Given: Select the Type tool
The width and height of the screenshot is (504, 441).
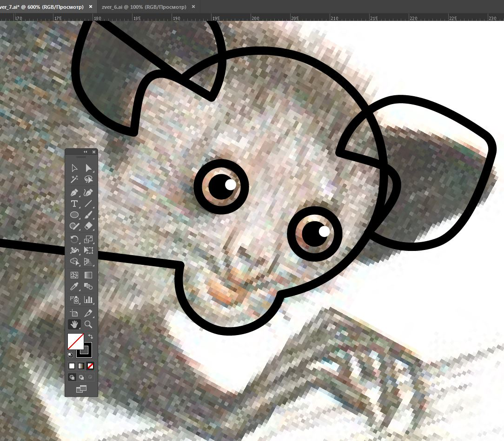Looking at the screenshot, I should (74, 204).
